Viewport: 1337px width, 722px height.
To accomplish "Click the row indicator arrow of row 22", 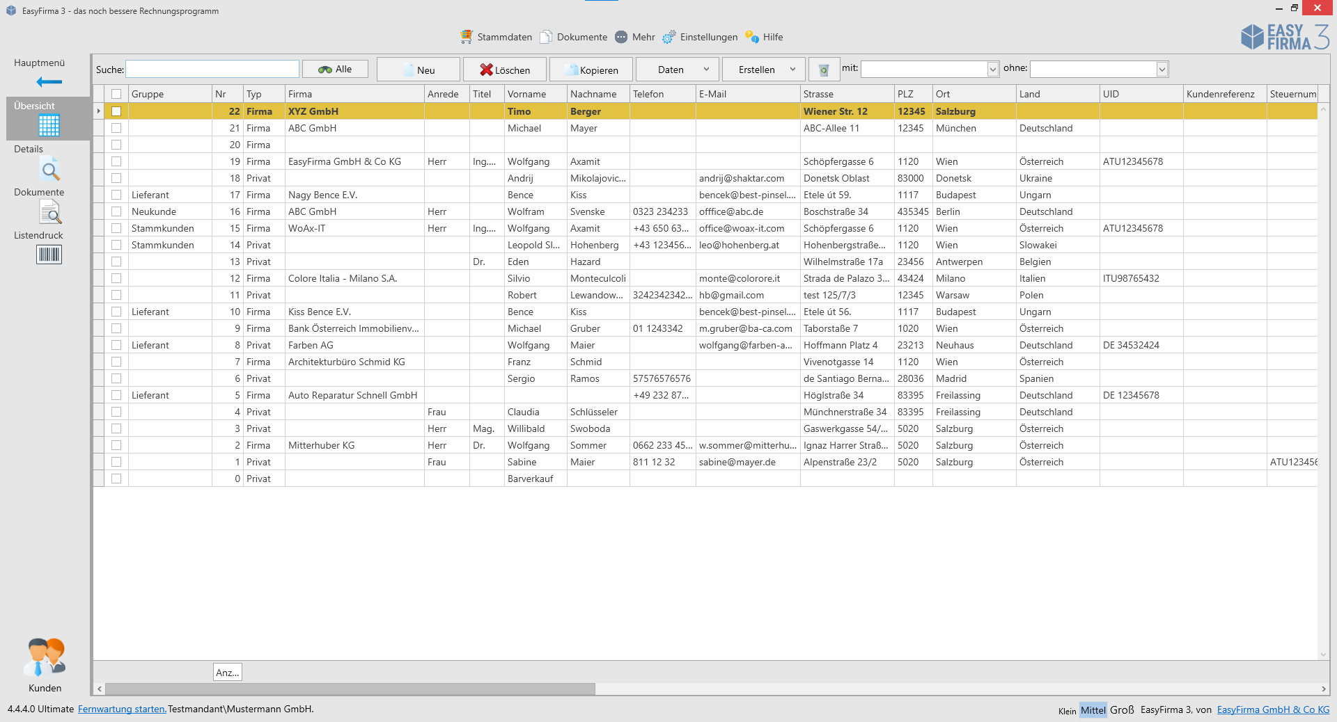I will [x=99, y=111].
